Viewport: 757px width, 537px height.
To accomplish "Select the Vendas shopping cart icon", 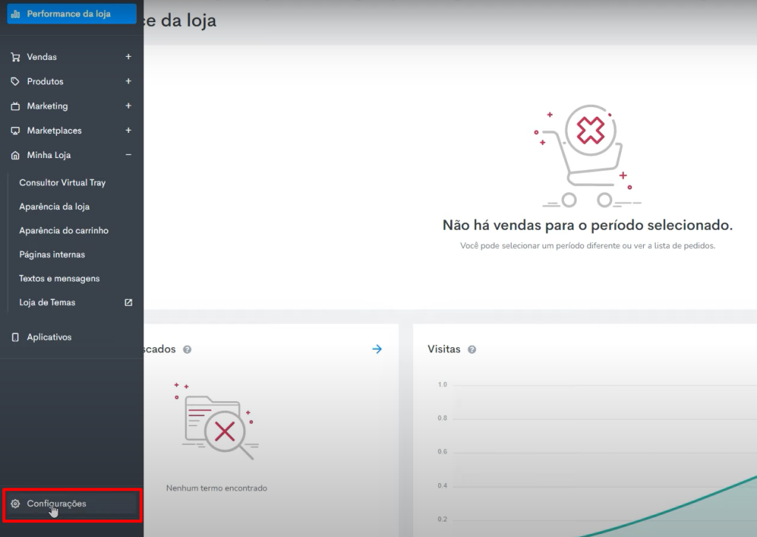I will point(15,57).
